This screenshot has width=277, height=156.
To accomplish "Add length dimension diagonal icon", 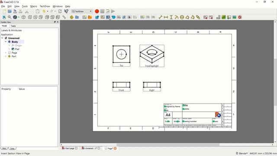I will pyautogui.click(x=161, y=17).
